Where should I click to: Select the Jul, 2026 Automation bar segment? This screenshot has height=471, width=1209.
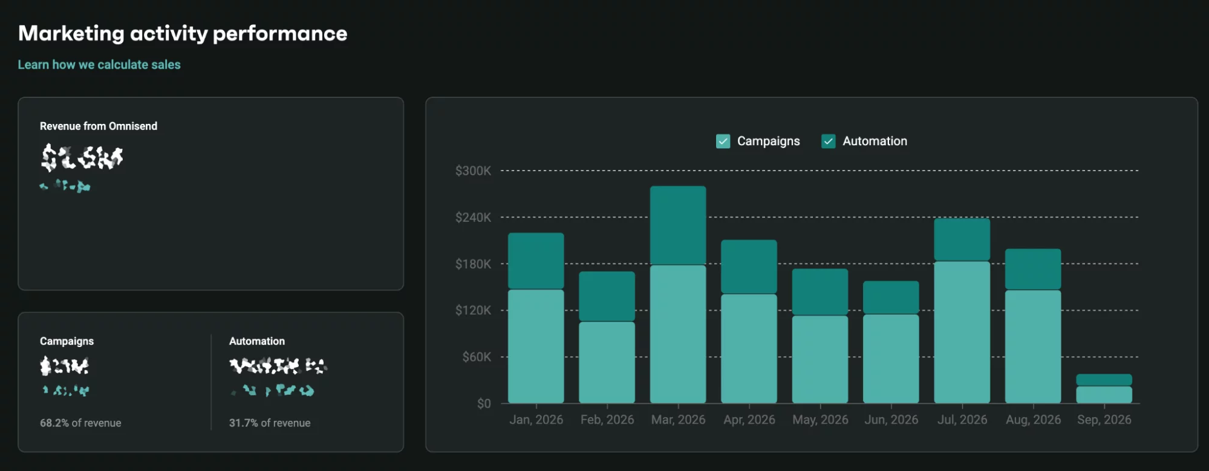(x=962, y=239)
